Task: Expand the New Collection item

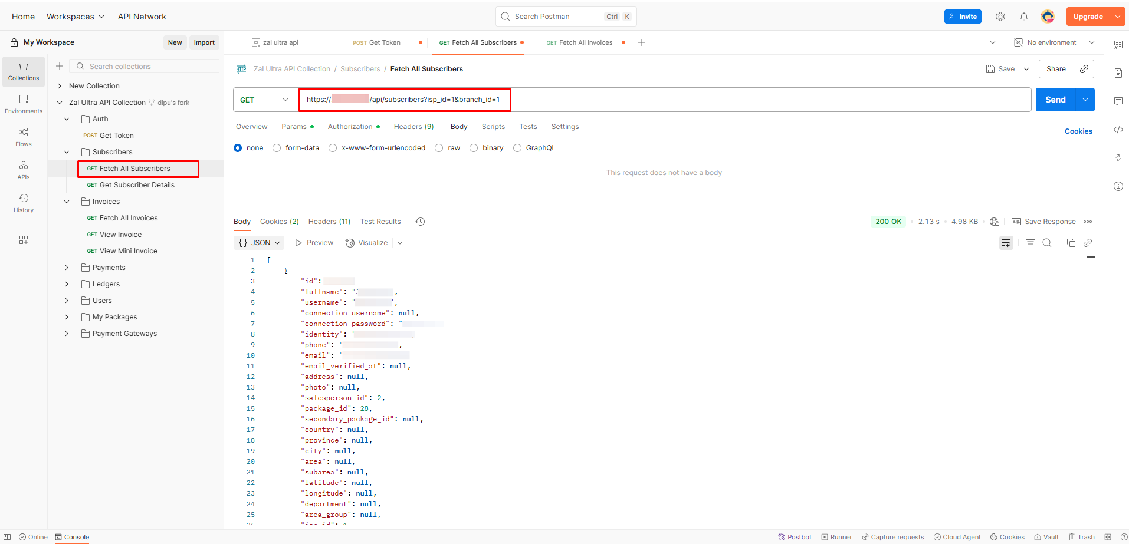Action: coord(60,86)
